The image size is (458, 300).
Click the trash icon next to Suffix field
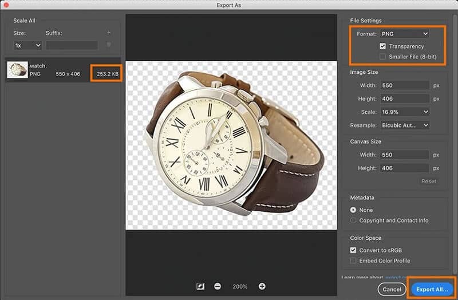pos(109,45)
